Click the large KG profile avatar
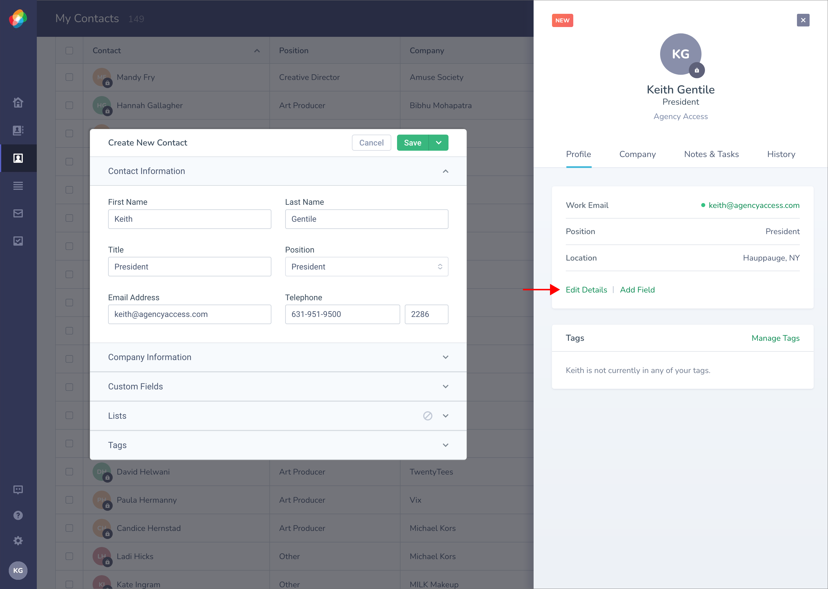The height and width of the screenshot is (589, 828). point(681,54)
